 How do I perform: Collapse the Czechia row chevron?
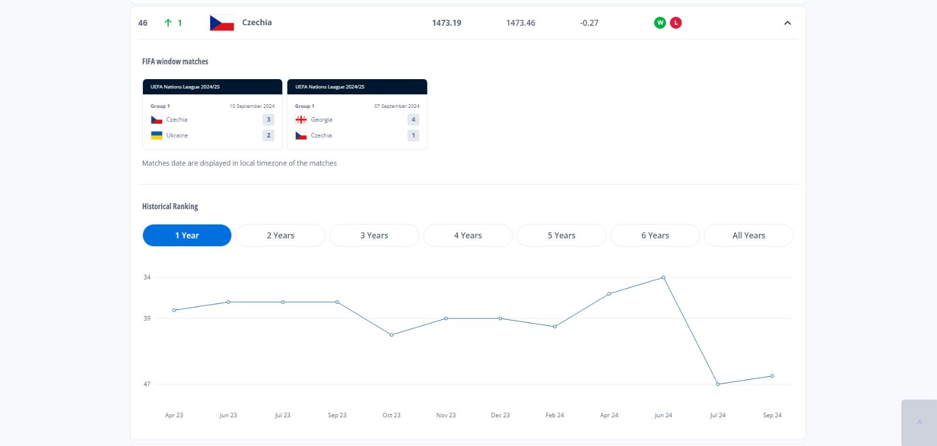coord(787,23)
